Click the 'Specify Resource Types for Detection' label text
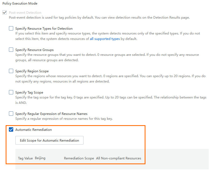Image resolution: width=212 pixels, height=171 pixels. [x=44, y=28]
